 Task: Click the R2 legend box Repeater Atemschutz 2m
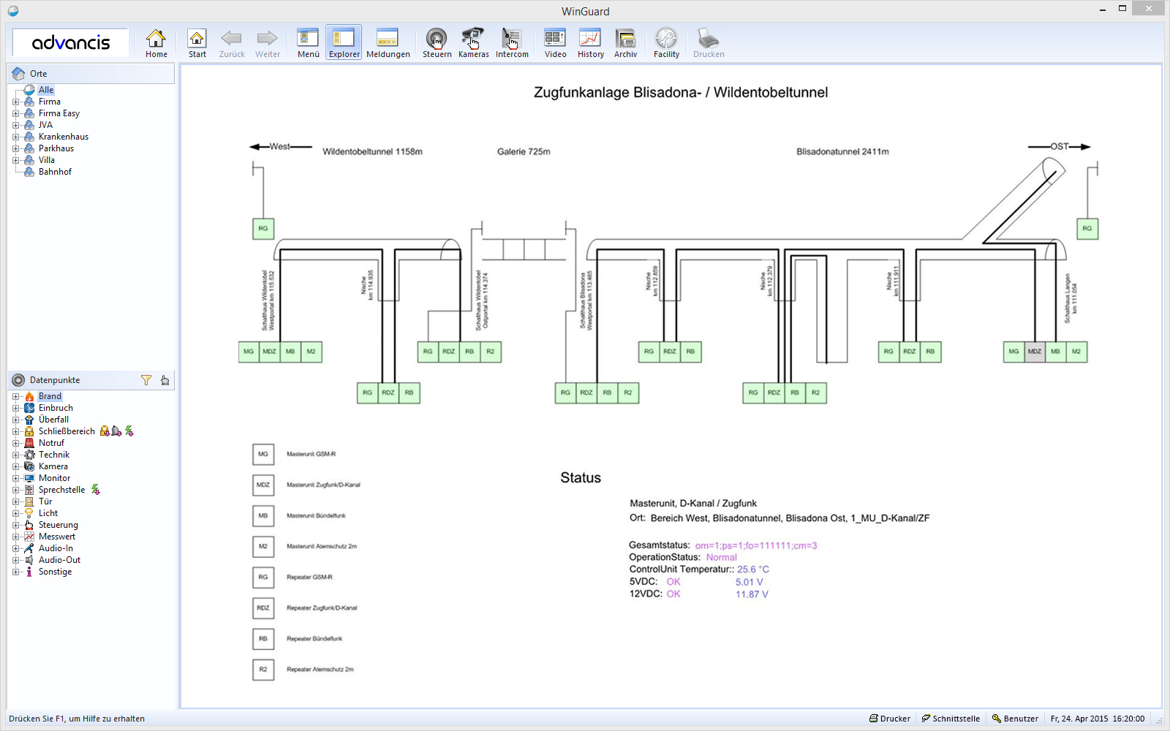[263, 670]
